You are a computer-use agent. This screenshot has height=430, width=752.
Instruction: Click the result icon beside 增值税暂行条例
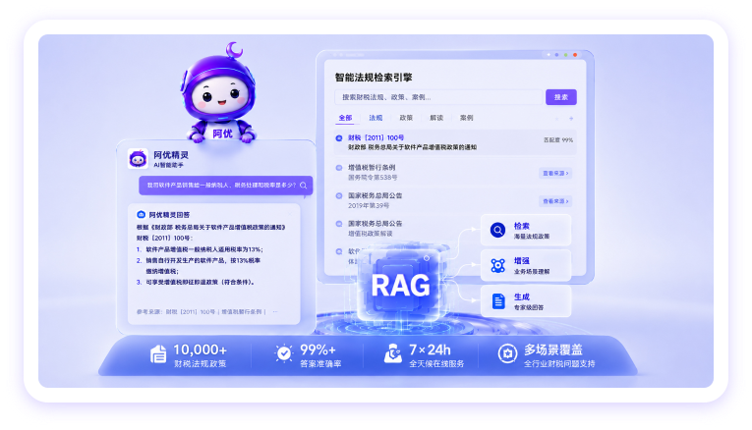click(339, 168)
